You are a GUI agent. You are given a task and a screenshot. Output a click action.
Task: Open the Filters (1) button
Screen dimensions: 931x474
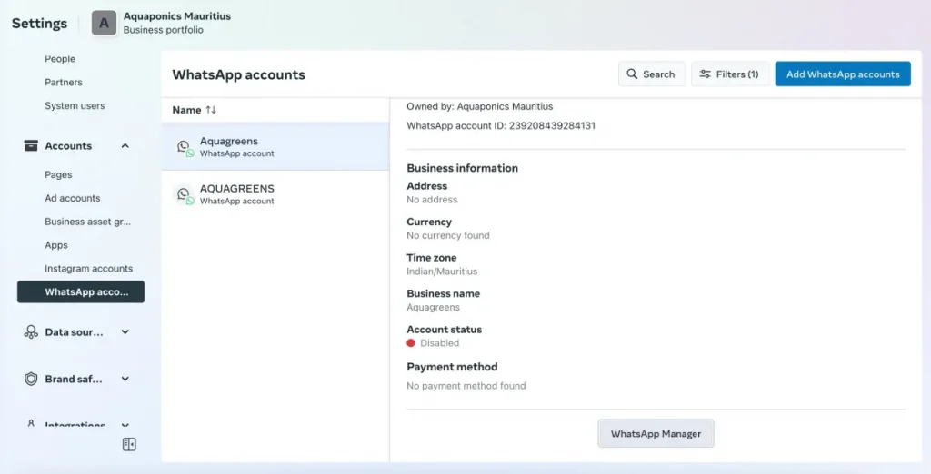point(730,74)
